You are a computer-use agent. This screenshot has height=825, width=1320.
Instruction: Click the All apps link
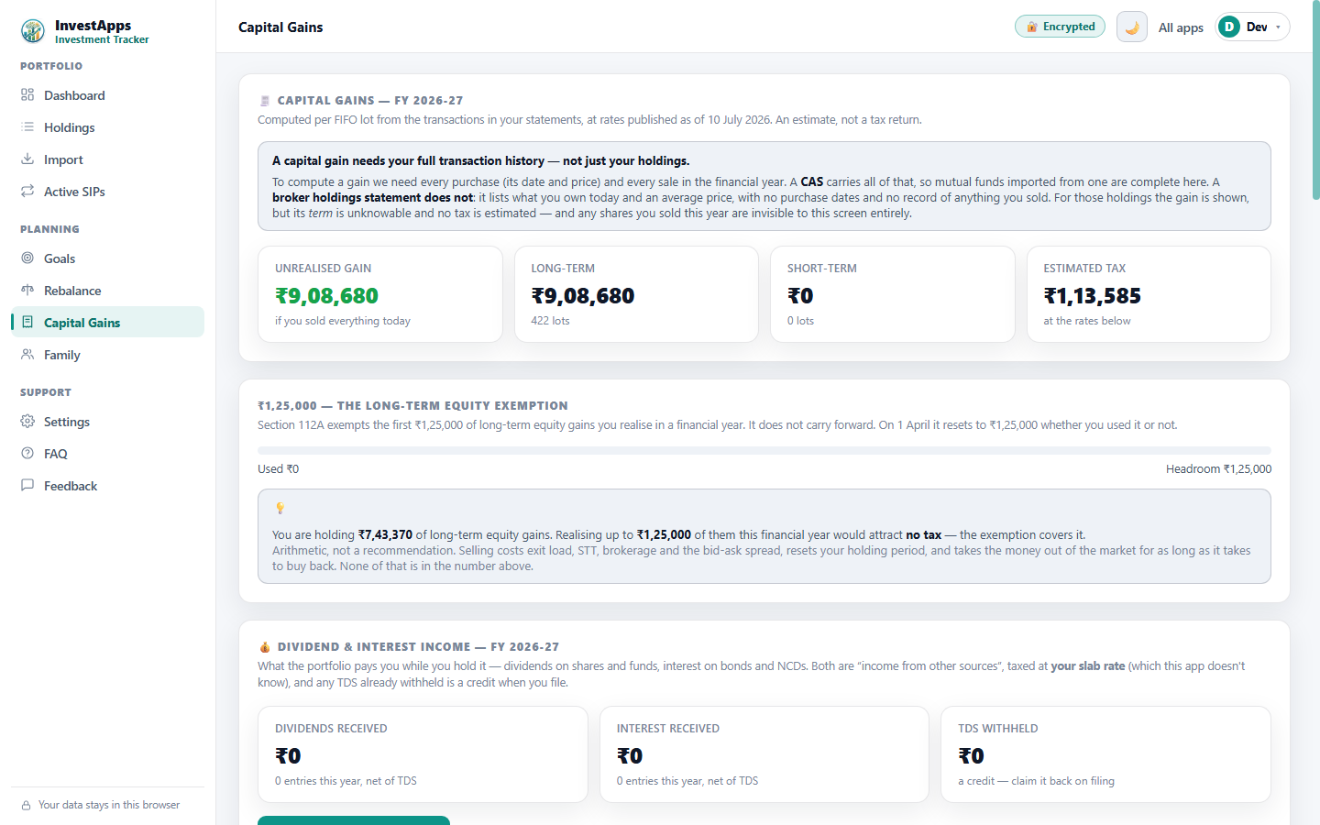[x=1181, y=27]
